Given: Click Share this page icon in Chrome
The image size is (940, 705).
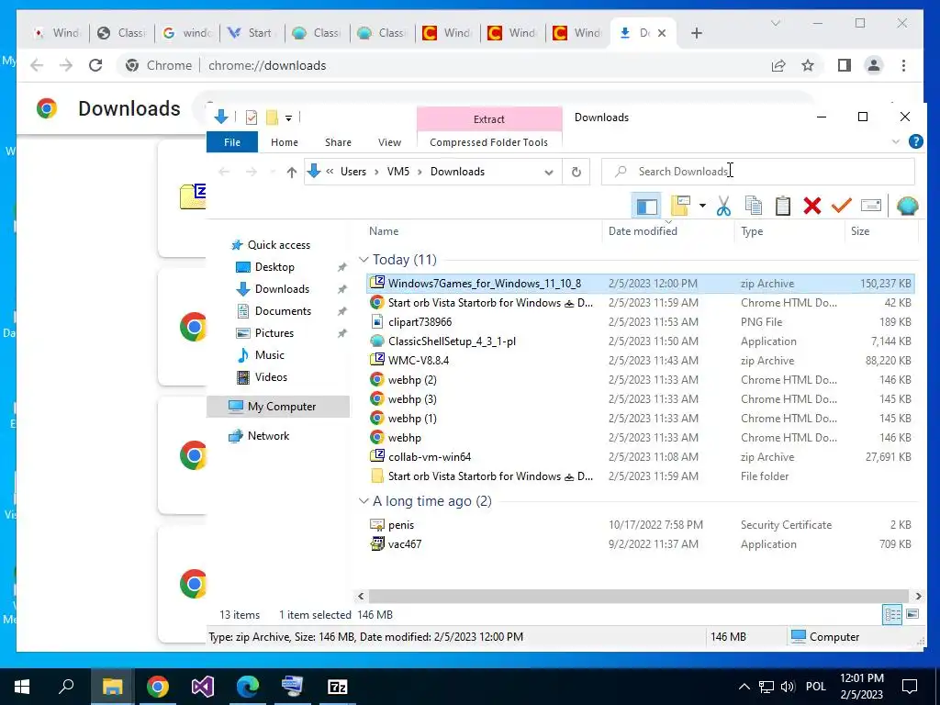Looking at the screenshot, I should coord(778,65).
